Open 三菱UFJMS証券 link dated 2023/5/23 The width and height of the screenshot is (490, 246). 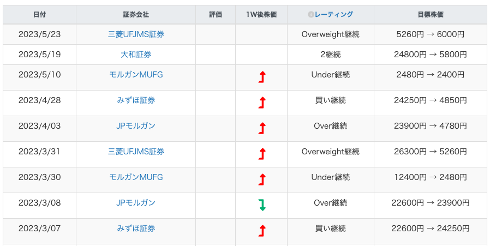click(x=136, y=34)
